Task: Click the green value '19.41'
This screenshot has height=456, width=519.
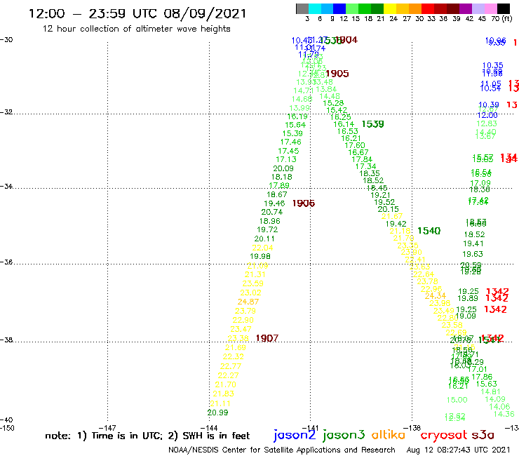Action: coord(473,243)
